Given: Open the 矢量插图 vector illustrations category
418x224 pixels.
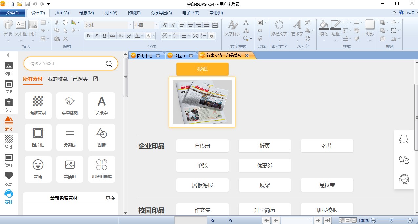Looking at the screenshot, I should click(70, 105).
